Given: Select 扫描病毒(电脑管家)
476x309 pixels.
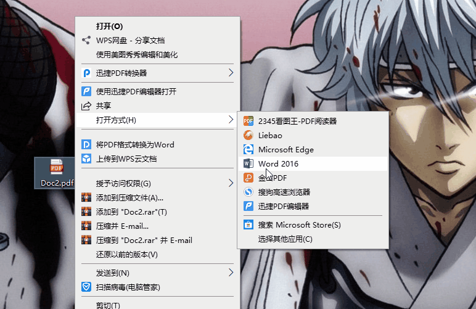Looking at the screenshot, I should point(157,287).
